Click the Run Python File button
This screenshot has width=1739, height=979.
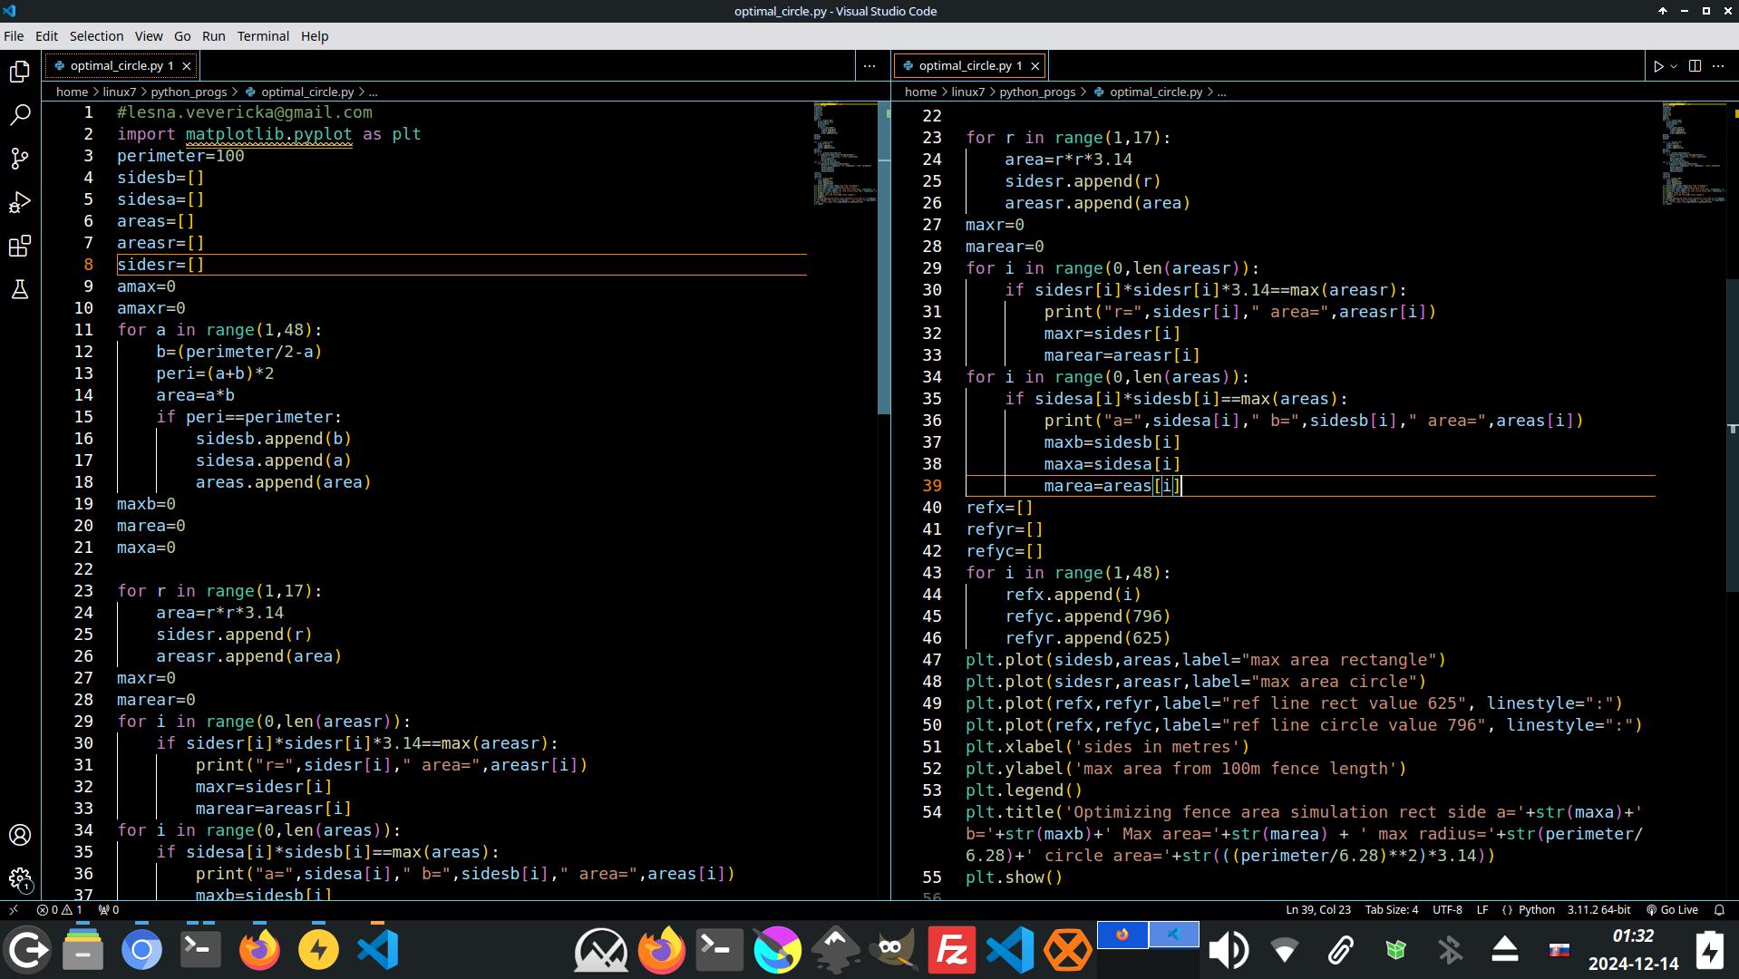click(x=1657, y=66)
